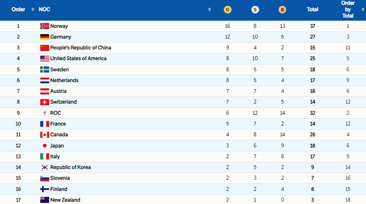Select the Republic of Korea name
Viewport: 366px width, 204px height.
(70, 167)
